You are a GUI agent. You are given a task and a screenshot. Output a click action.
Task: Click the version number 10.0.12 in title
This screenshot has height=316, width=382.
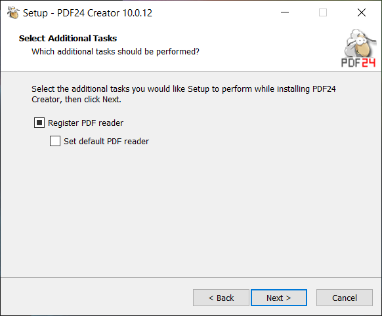(137, 13)
